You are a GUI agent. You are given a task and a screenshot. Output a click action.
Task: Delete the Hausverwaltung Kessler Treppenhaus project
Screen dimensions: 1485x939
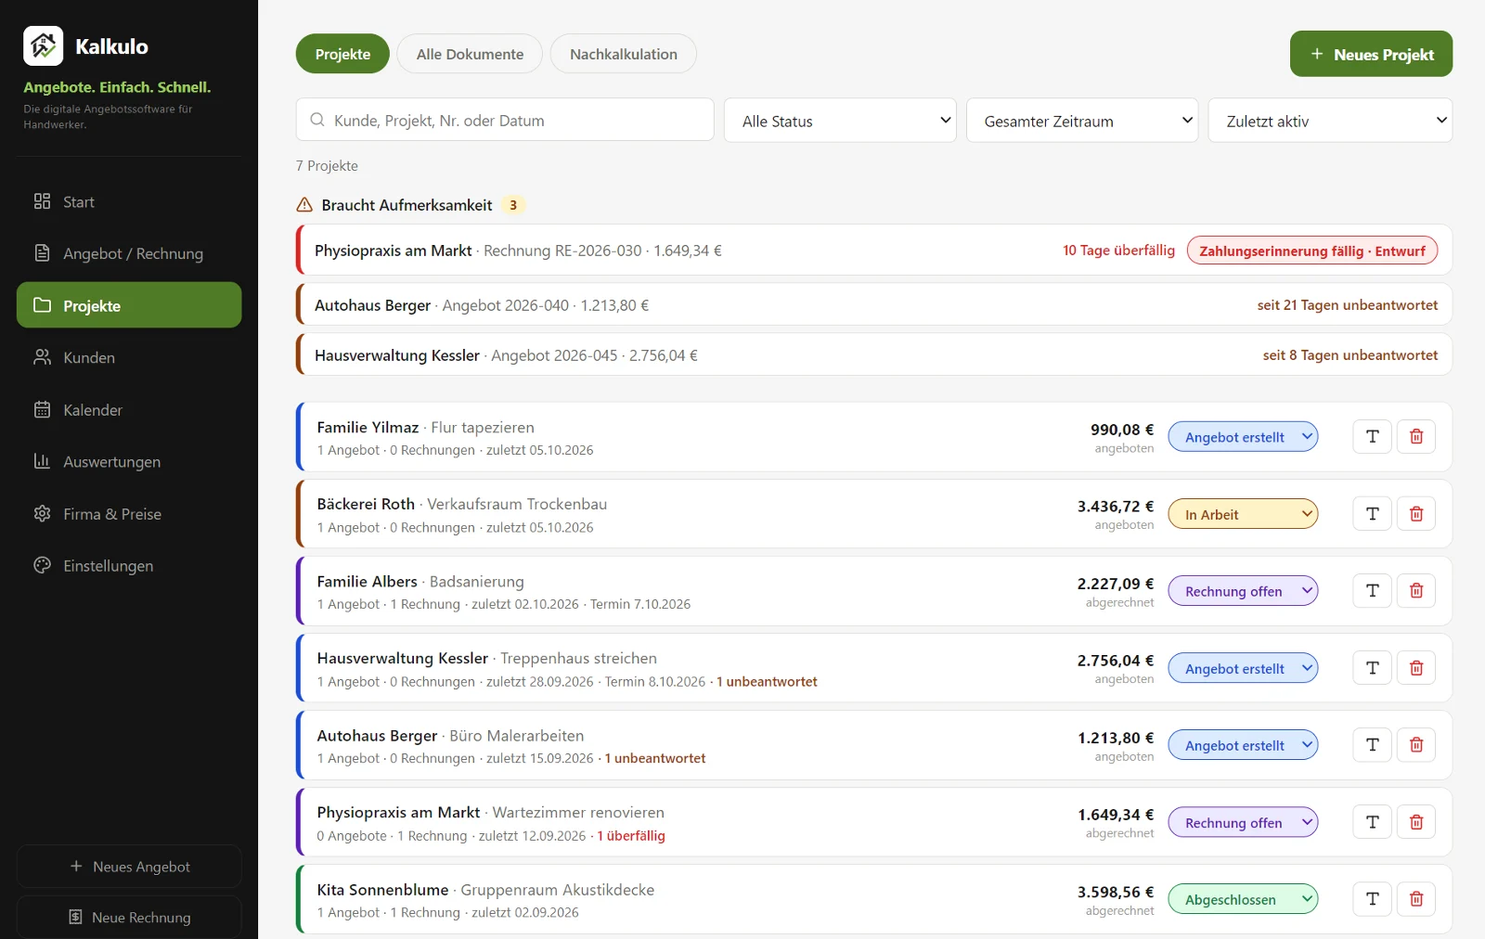click(x=1416, y=668)
